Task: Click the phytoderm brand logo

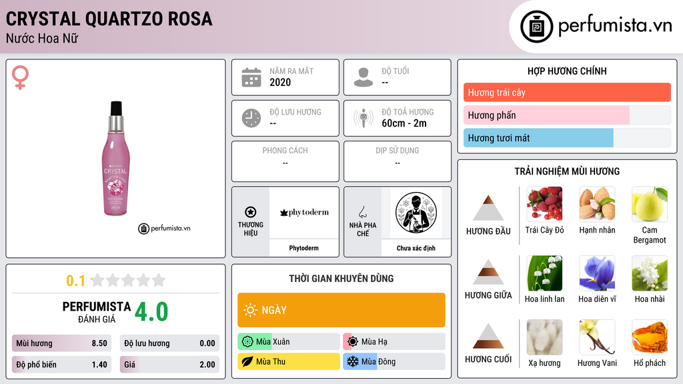Action: [304, 213]
